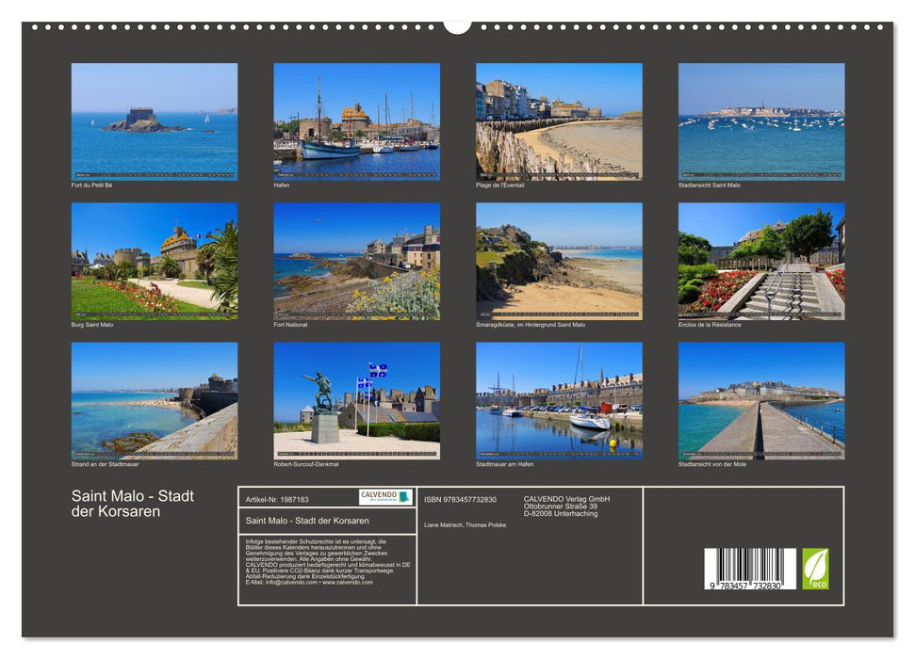Screen dimensions: 915x659
Task: Select the Plage de l'Eventail caption
Action: [x=501, y=185]
